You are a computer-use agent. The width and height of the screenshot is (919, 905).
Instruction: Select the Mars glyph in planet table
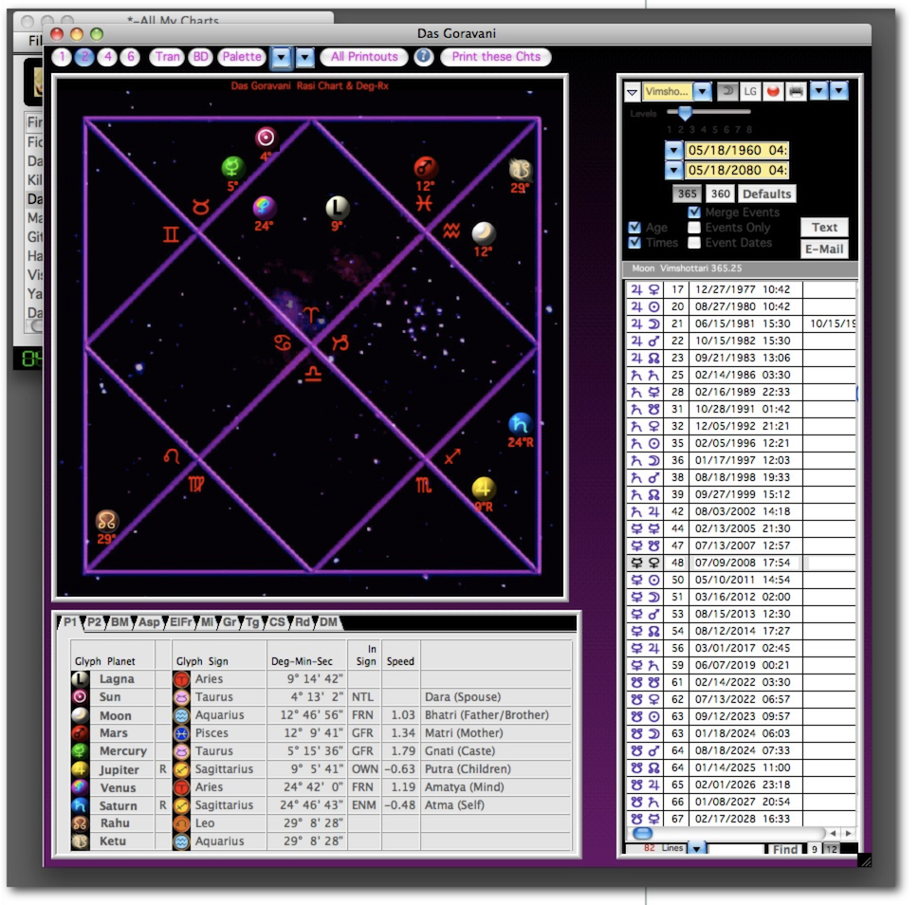click(x=81, y=733)
